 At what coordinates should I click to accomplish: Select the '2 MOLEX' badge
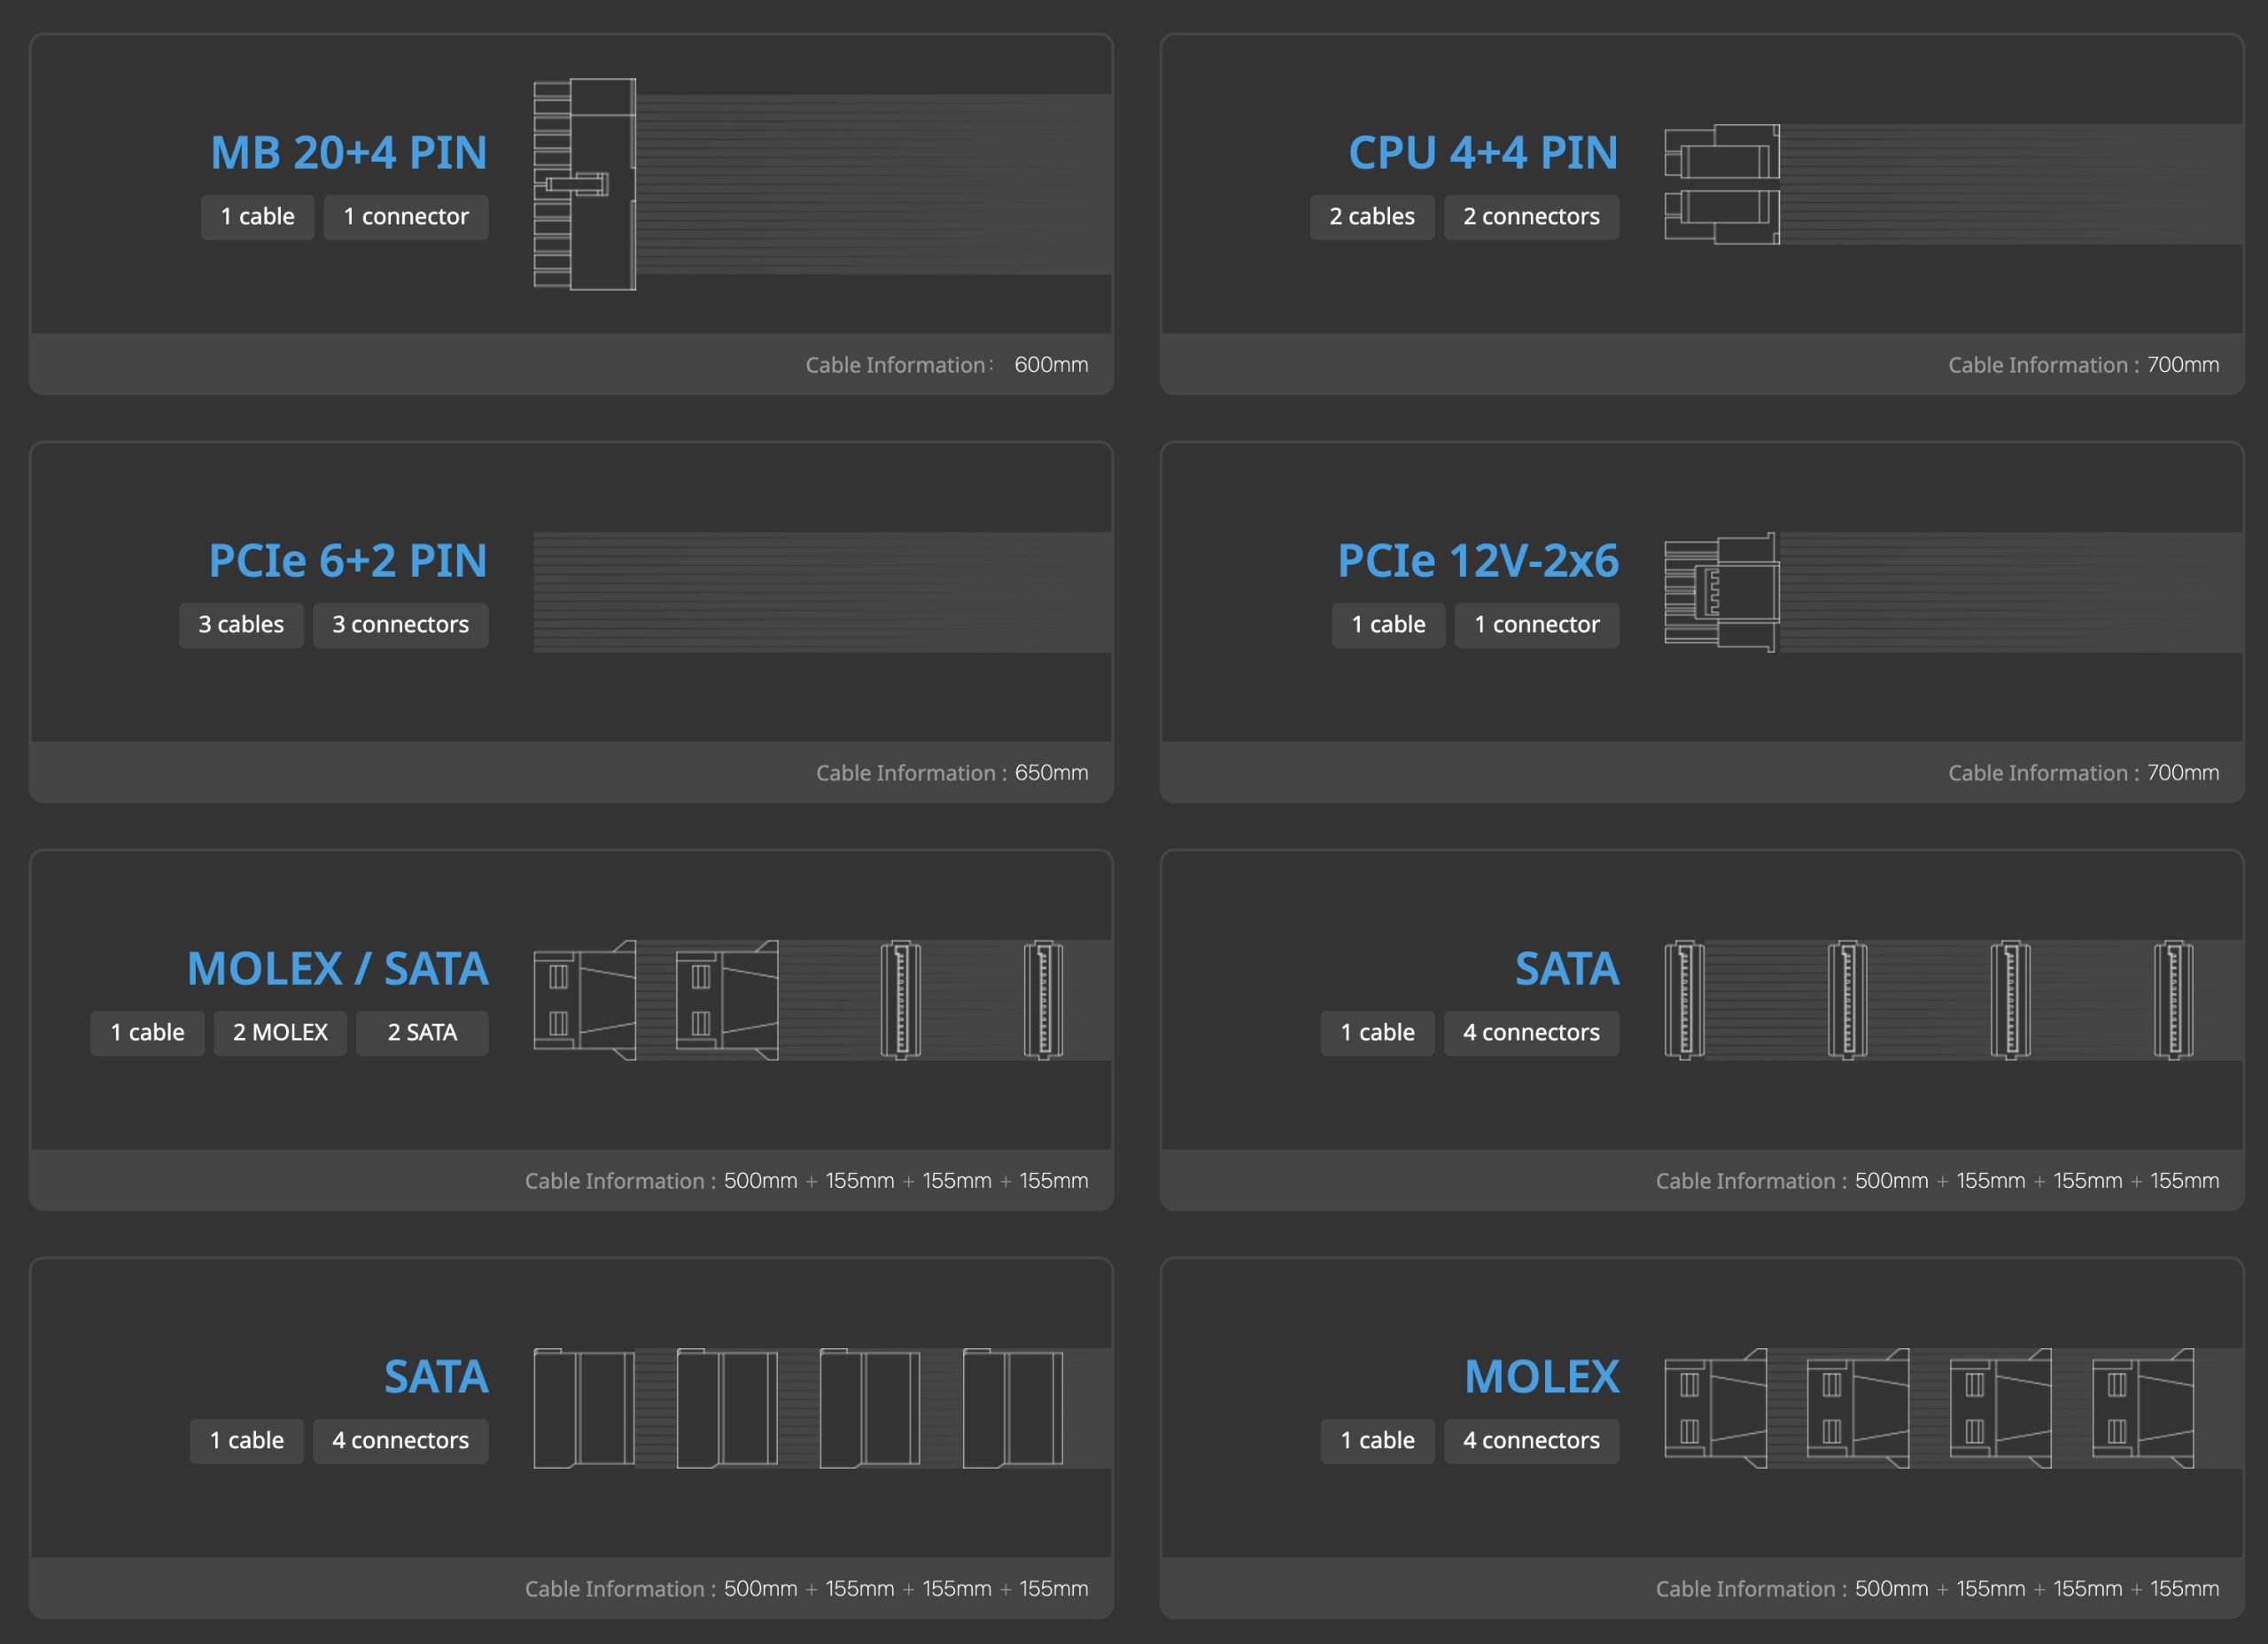[280, 1033]
